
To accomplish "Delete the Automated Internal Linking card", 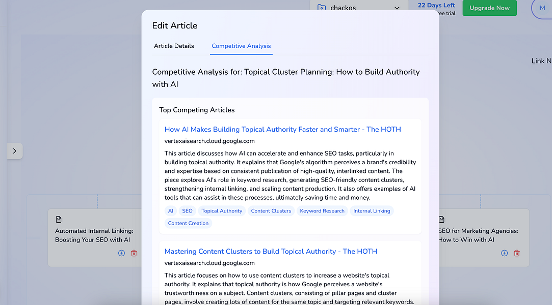I will 134,253.
